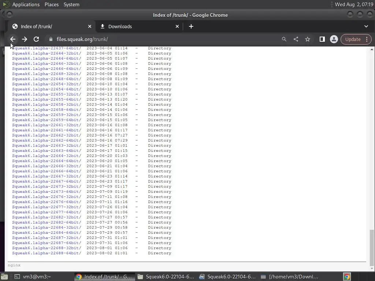The width and height of the screenshot is (375, 281).
Task: Switch to the /home/vm3/Downl... taskbar window
Action: (x=289, y=277)
